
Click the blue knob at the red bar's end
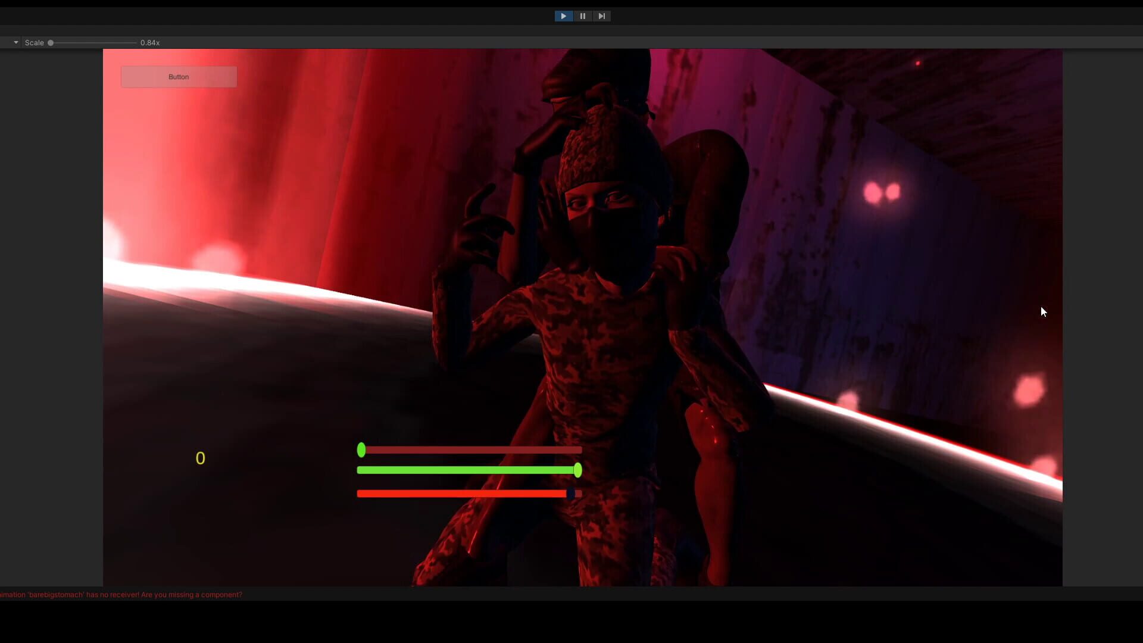[573, 493]
